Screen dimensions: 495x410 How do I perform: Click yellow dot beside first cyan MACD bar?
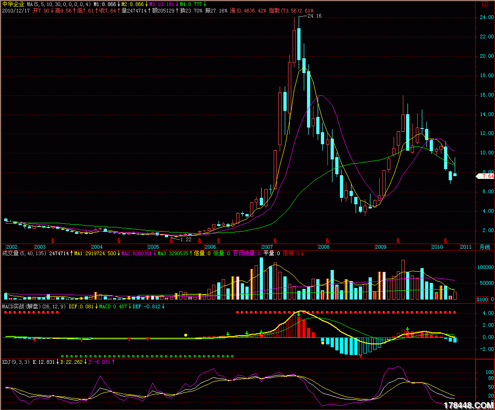323,343
